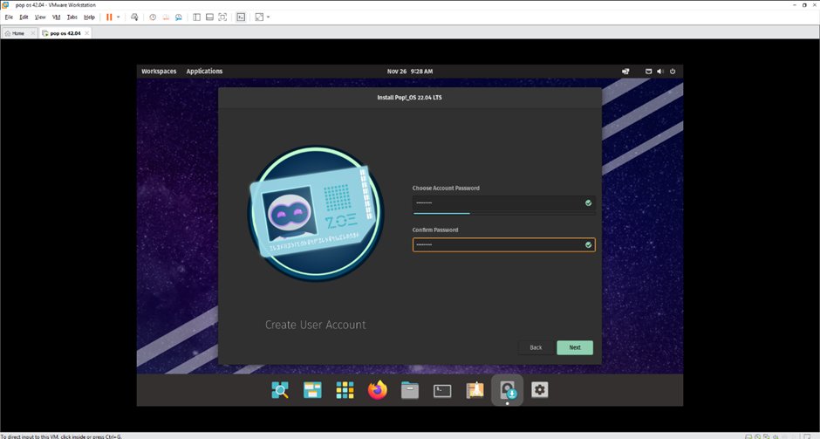
Task: Focus the Confirm Password field
Action: [497, 244]
